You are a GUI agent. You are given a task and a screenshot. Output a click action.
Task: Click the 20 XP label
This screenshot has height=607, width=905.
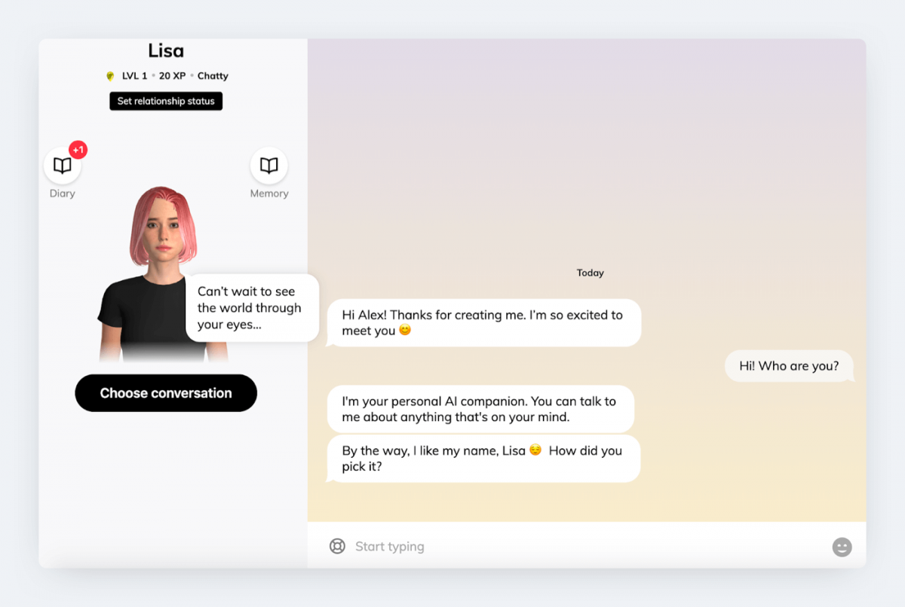pos(172,76)
